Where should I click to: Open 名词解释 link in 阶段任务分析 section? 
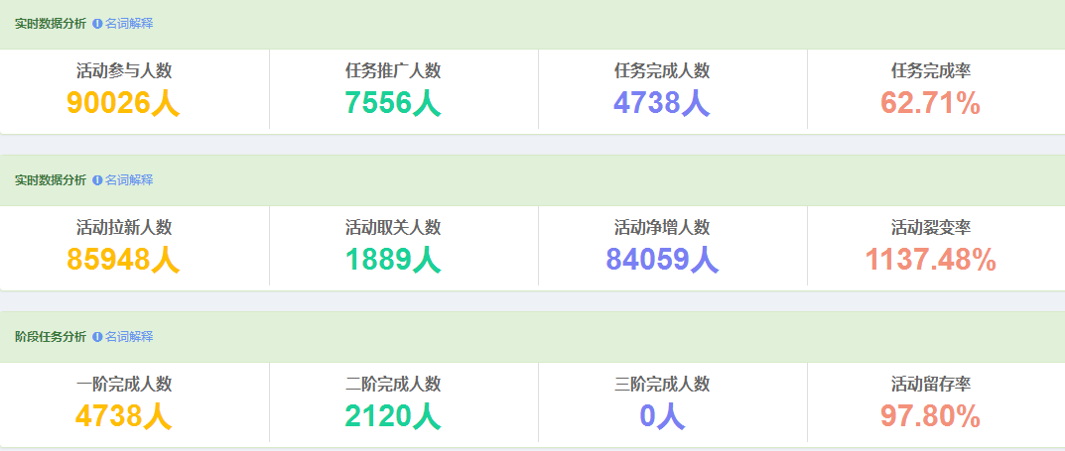pyautogui.click(x=129, y=337)
